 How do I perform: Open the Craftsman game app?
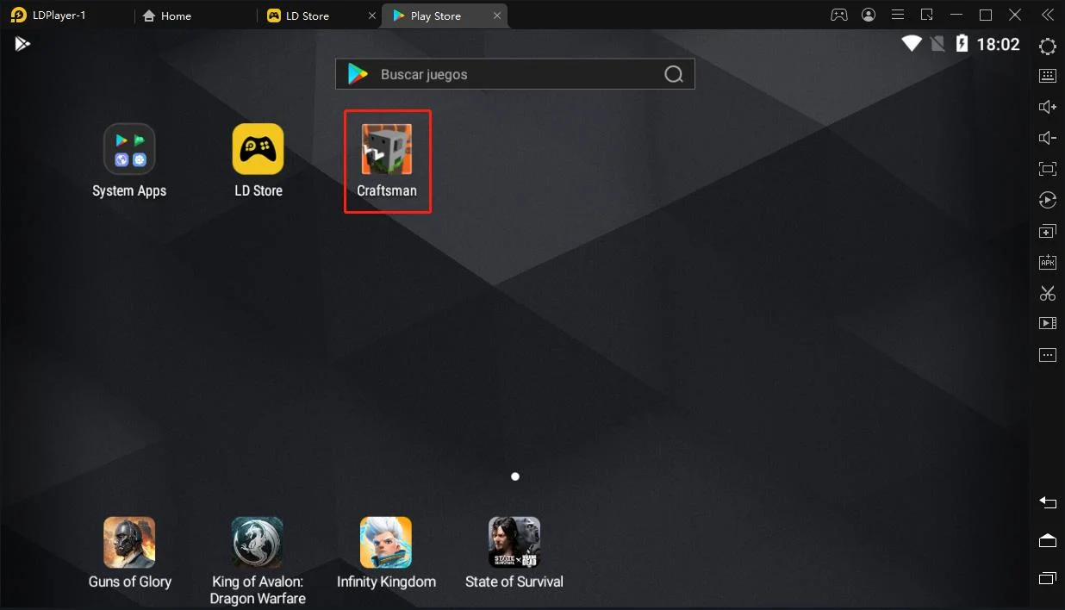[387, 161]
